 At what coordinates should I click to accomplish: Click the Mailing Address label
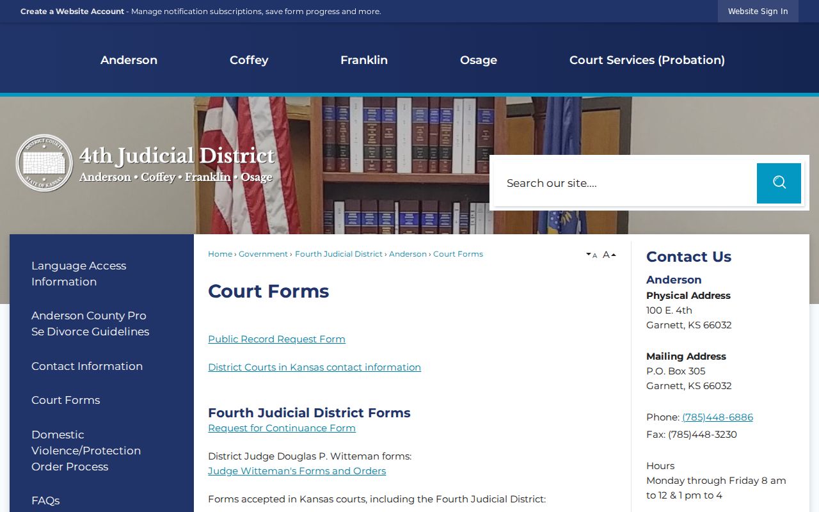(686, 356)
